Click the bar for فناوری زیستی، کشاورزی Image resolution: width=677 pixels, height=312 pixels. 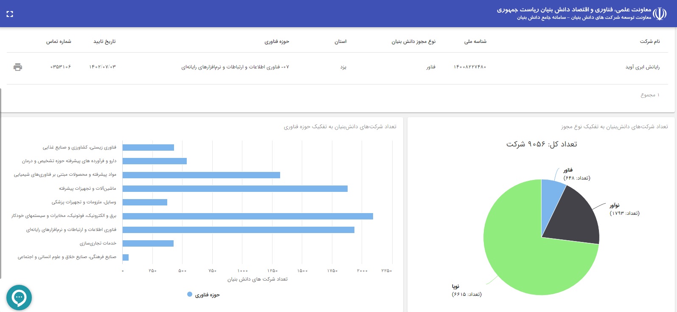(148, 147)
